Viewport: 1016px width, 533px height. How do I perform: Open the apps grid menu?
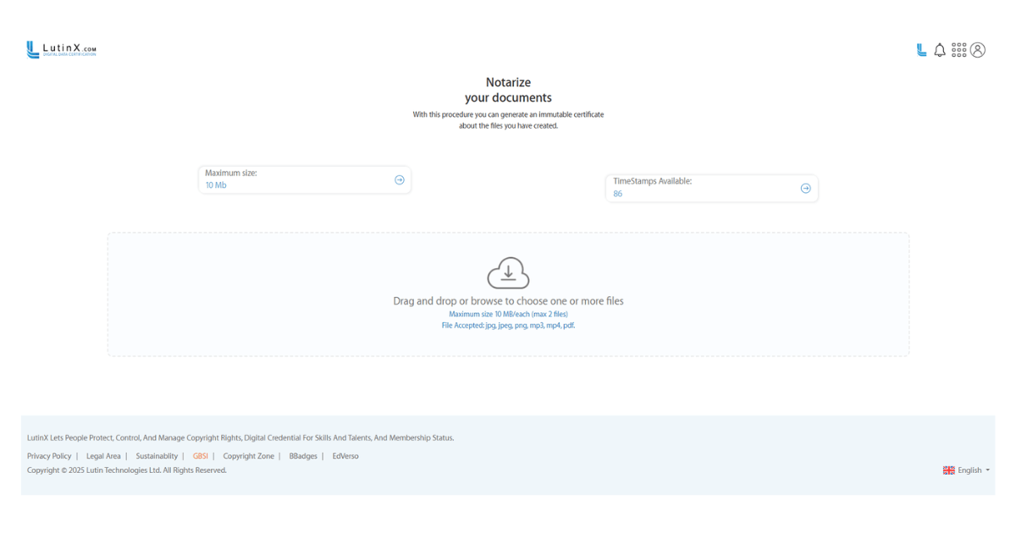[958, 50]
